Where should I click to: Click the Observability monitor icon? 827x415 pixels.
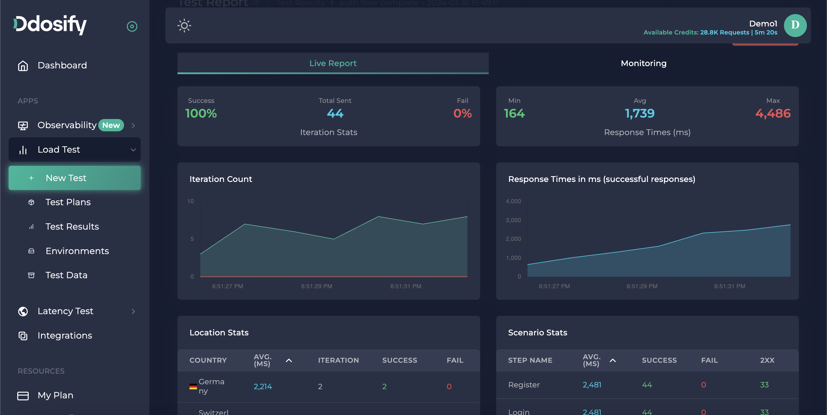click(x=23, y=125)
